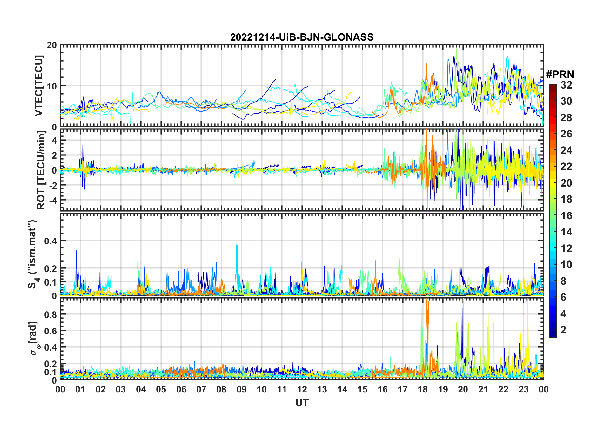The image size is (604, 422).
Task: Click the UT axis tick "11"
Action: coord(282,389)
